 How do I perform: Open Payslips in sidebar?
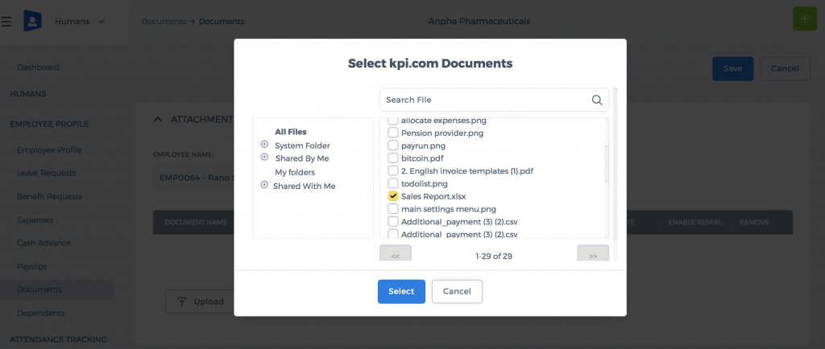point(31,267)
